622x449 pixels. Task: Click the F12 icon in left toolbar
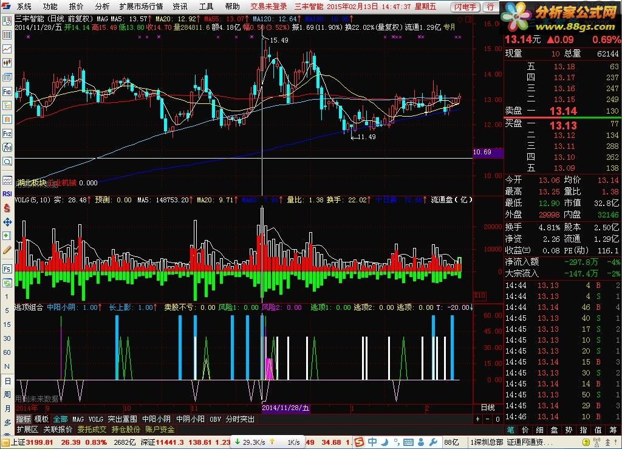[7, 133]
